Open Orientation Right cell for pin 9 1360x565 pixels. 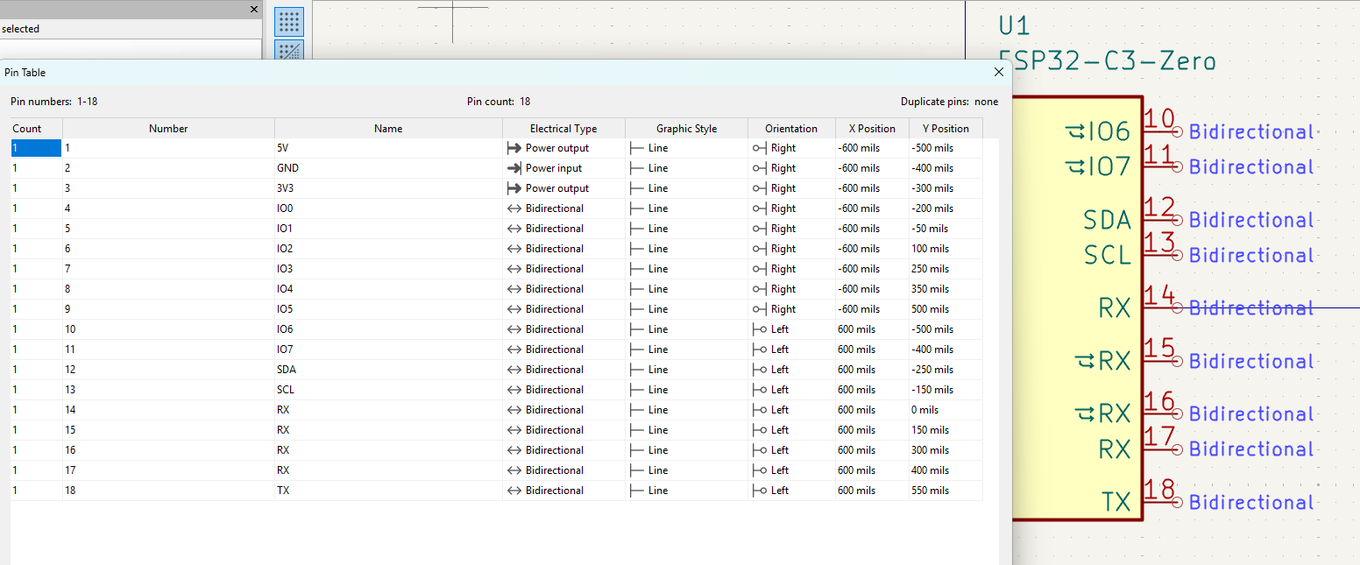(791, 309)
